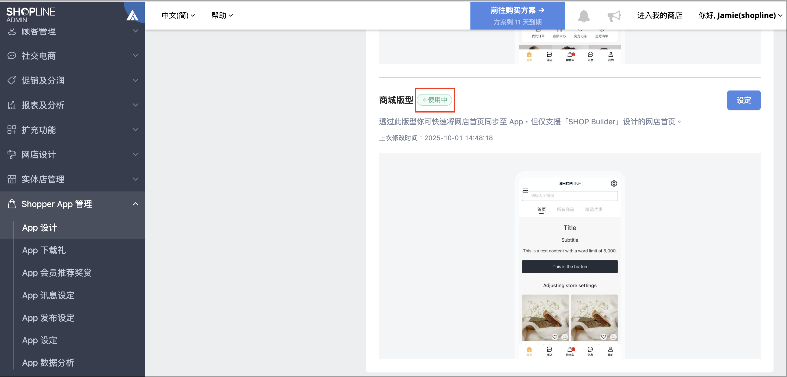The image size is (787, 377).
Task: Click heart icon on second product image
Action: [x=604, y=337]
